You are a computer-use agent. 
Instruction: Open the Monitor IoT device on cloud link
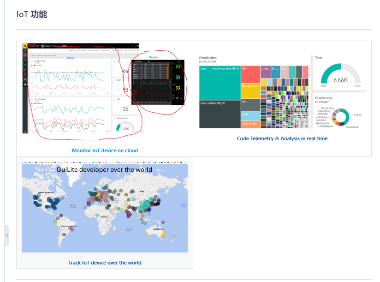105,150
